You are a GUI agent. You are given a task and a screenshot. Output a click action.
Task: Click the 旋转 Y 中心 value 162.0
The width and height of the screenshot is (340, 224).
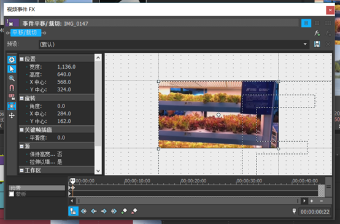(x=64, y=122)
